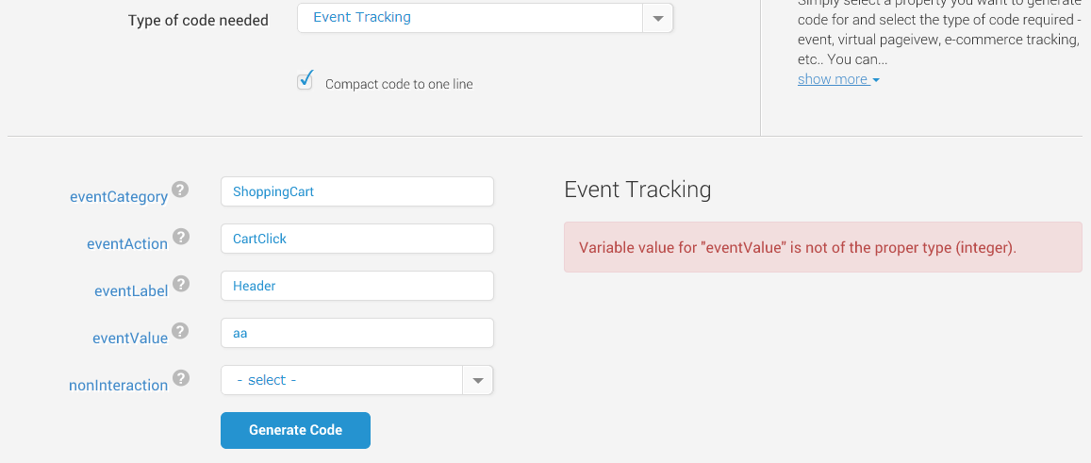Click the Generate Code button

(296, 430)
